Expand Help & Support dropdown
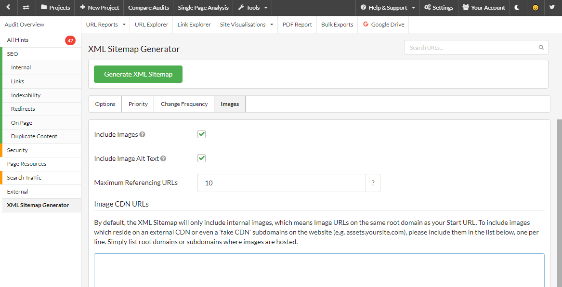 (388, 8)
